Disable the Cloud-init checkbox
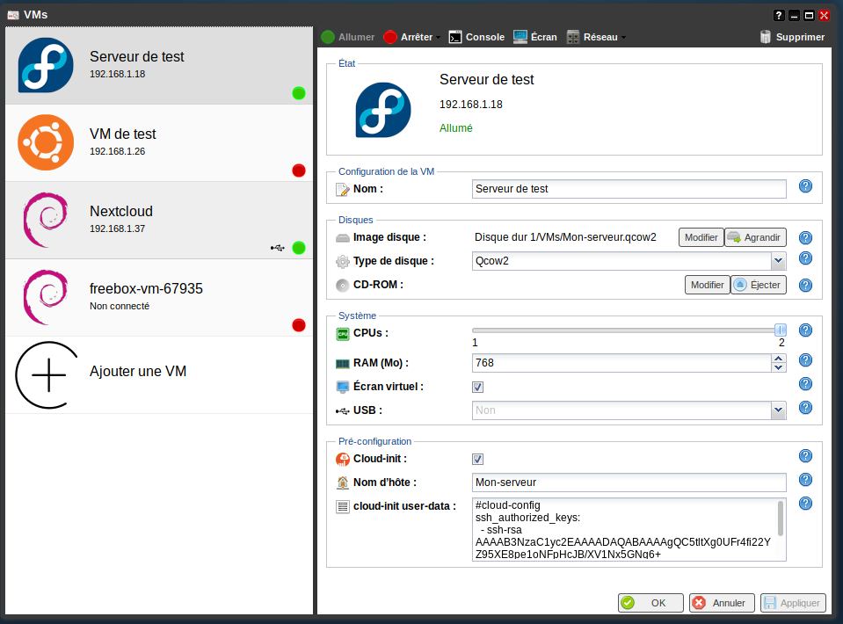 [x=478, y=459]
